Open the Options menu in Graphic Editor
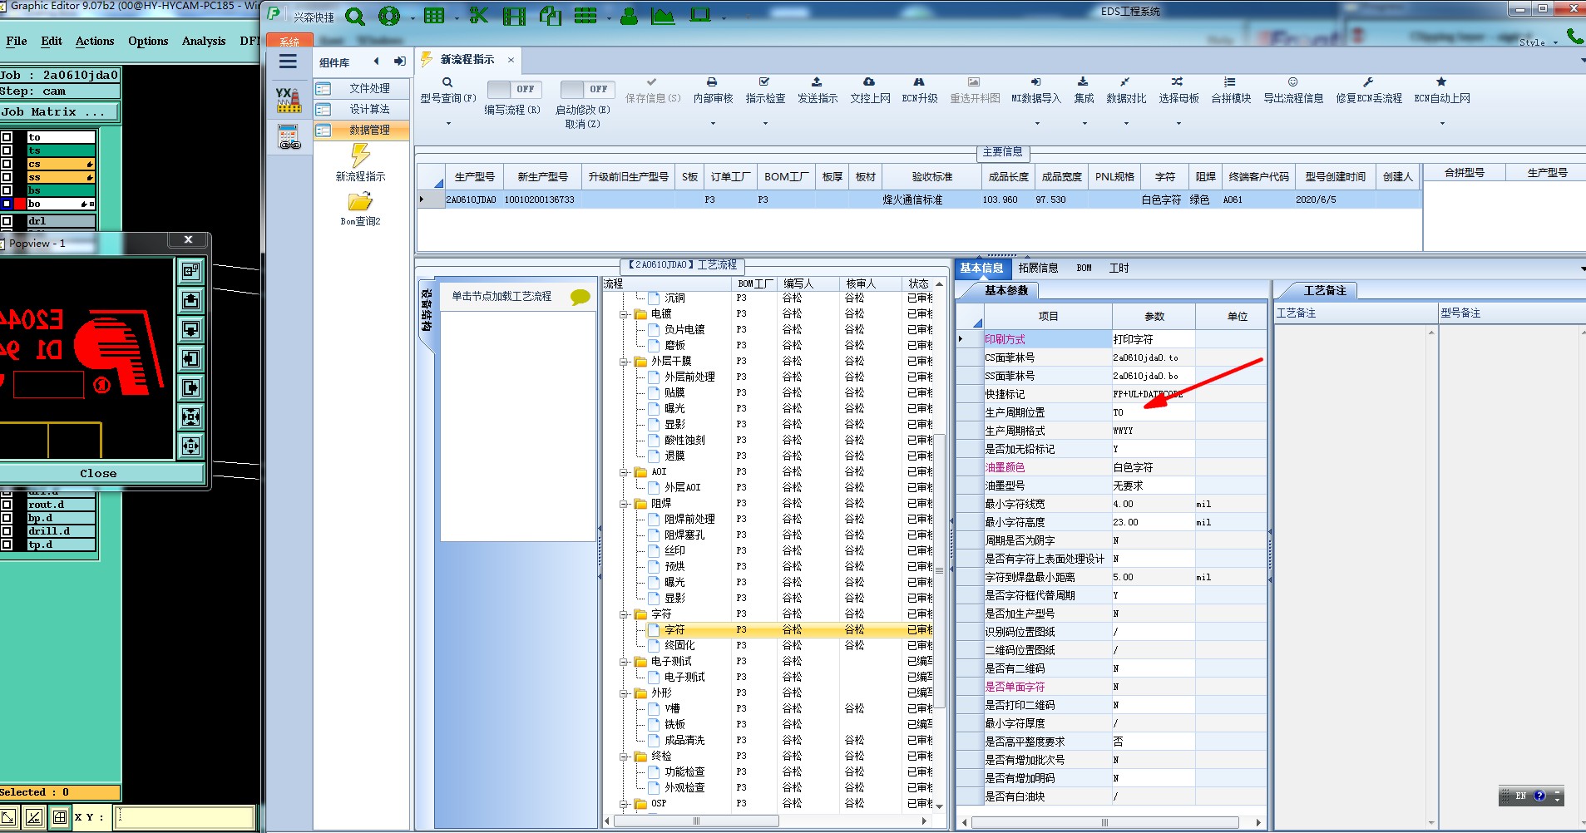1586x833 pixels. (148, 41)
